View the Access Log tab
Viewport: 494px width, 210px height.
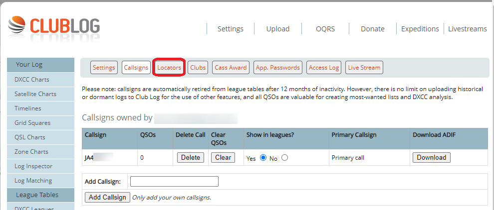324,68
